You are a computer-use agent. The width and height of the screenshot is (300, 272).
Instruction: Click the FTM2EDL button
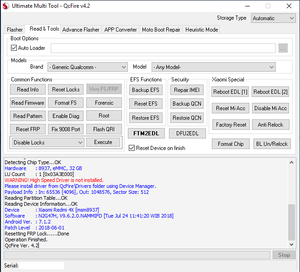pos(146,133)
